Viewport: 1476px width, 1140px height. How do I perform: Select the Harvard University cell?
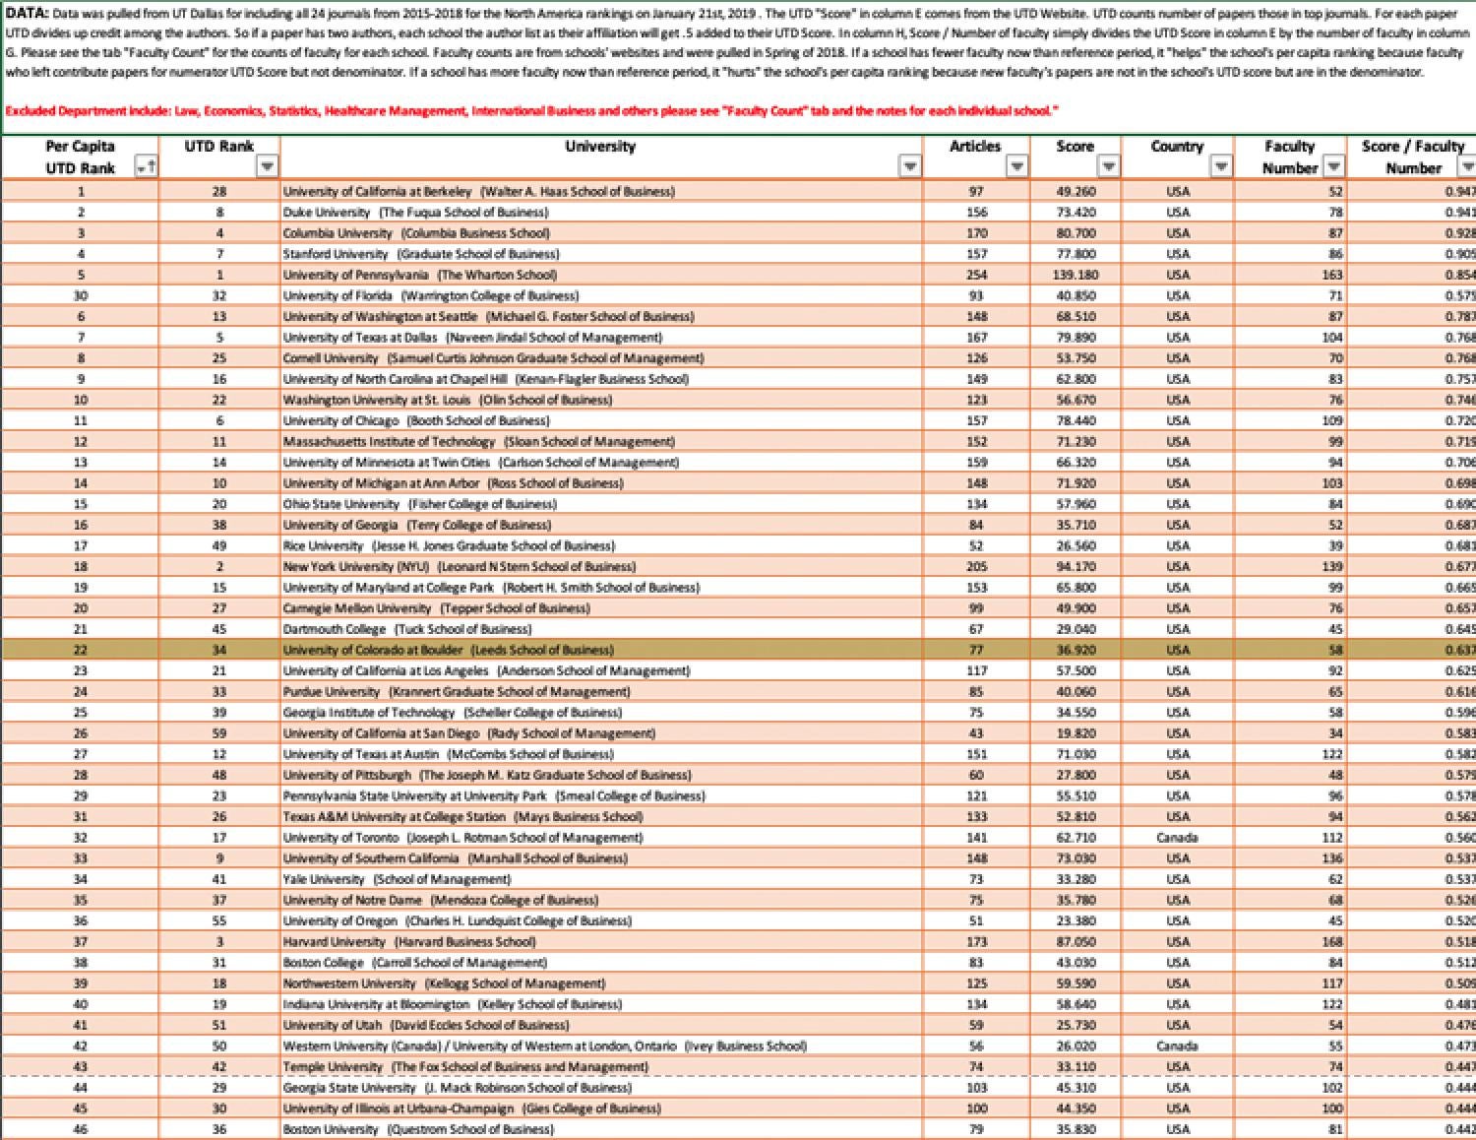pos(601,941)
